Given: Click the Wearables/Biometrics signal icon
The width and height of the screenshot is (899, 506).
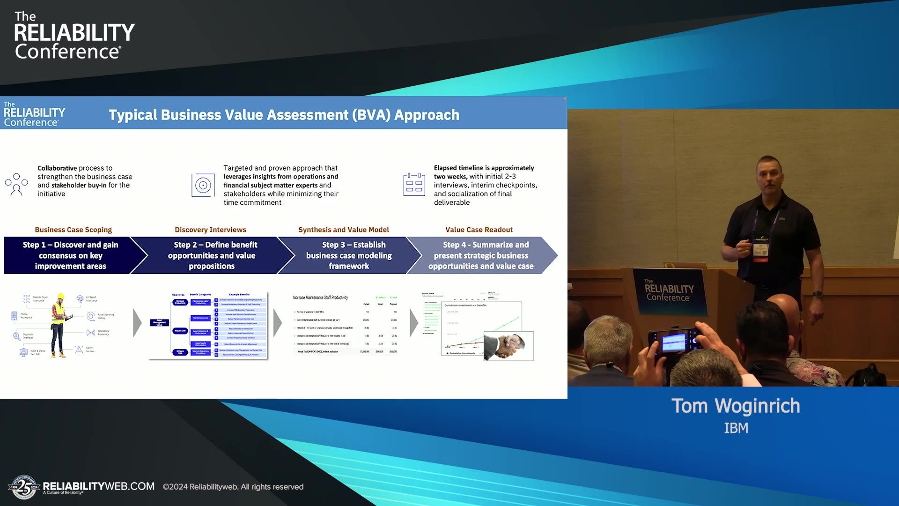Looking at the screenshot, I should (91, 333).
